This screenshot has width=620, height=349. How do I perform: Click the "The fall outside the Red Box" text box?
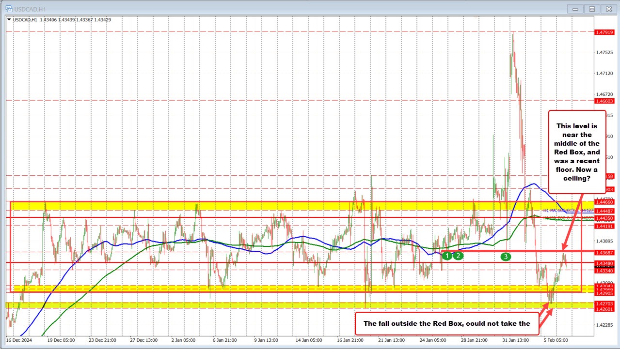[446, 323]
